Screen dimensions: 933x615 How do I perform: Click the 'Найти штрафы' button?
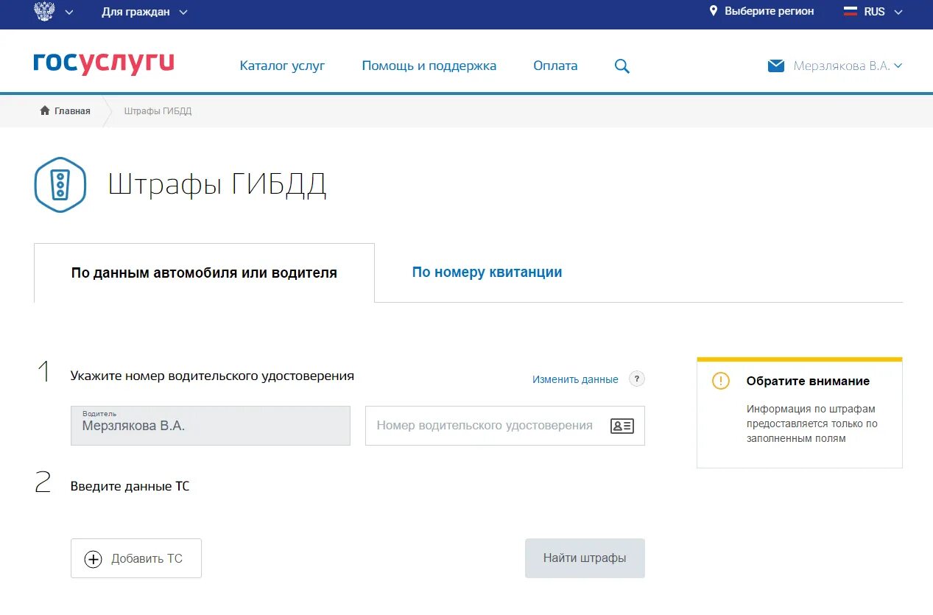point(585,558)
